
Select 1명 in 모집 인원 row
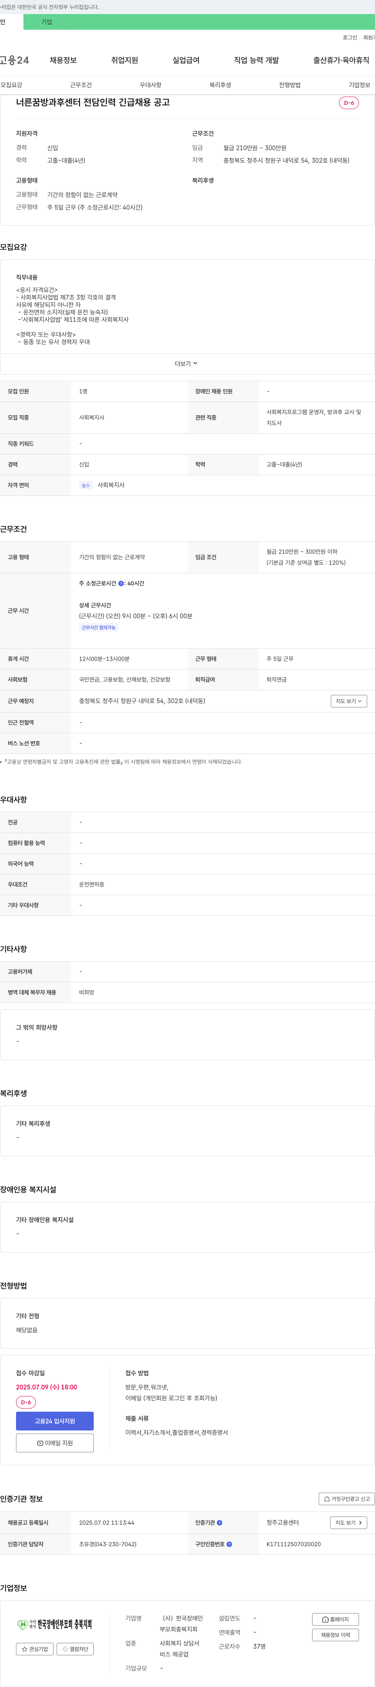pos(83,391)
